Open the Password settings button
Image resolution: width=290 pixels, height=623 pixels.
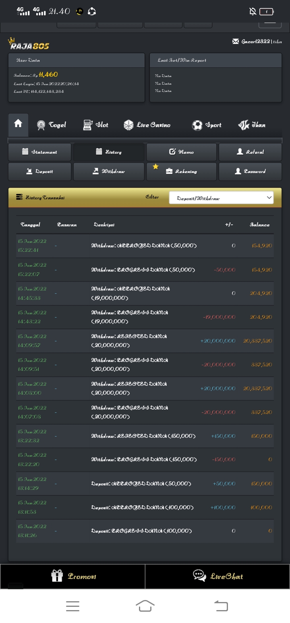250,171
